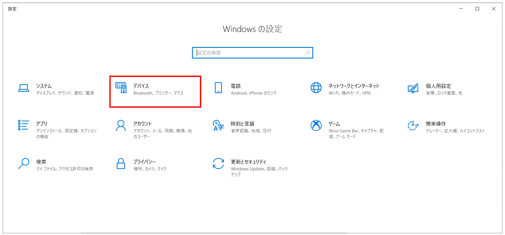Screen dimensions: 505x235
Task: Open the 電話 phone icon
Action: coord(218,88)
